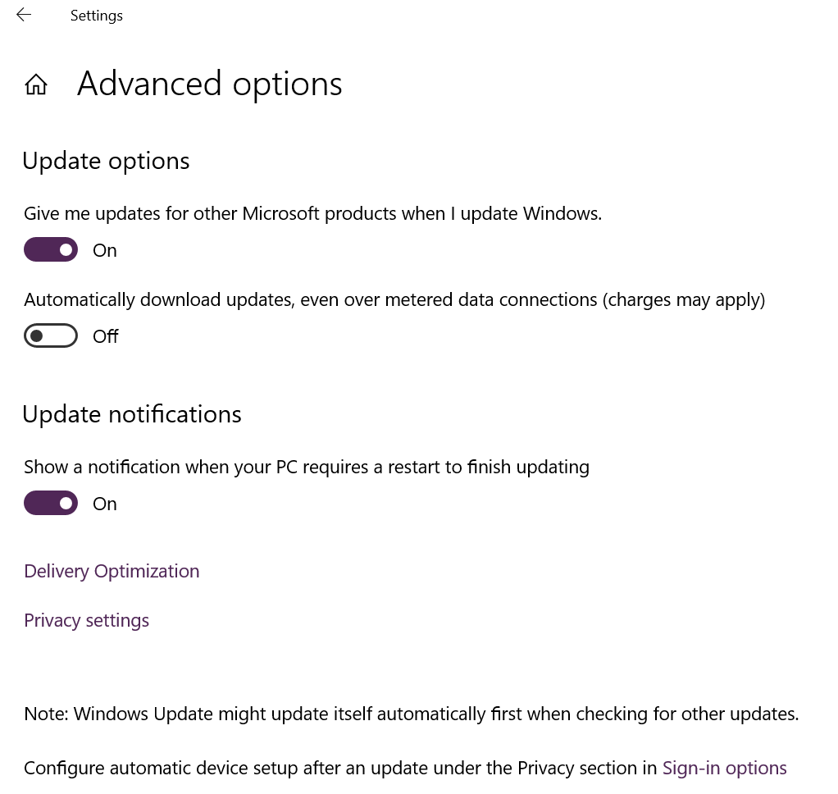
Task: Disable updates for other Microsoft products toggle
Action: [x=51, y=249]
